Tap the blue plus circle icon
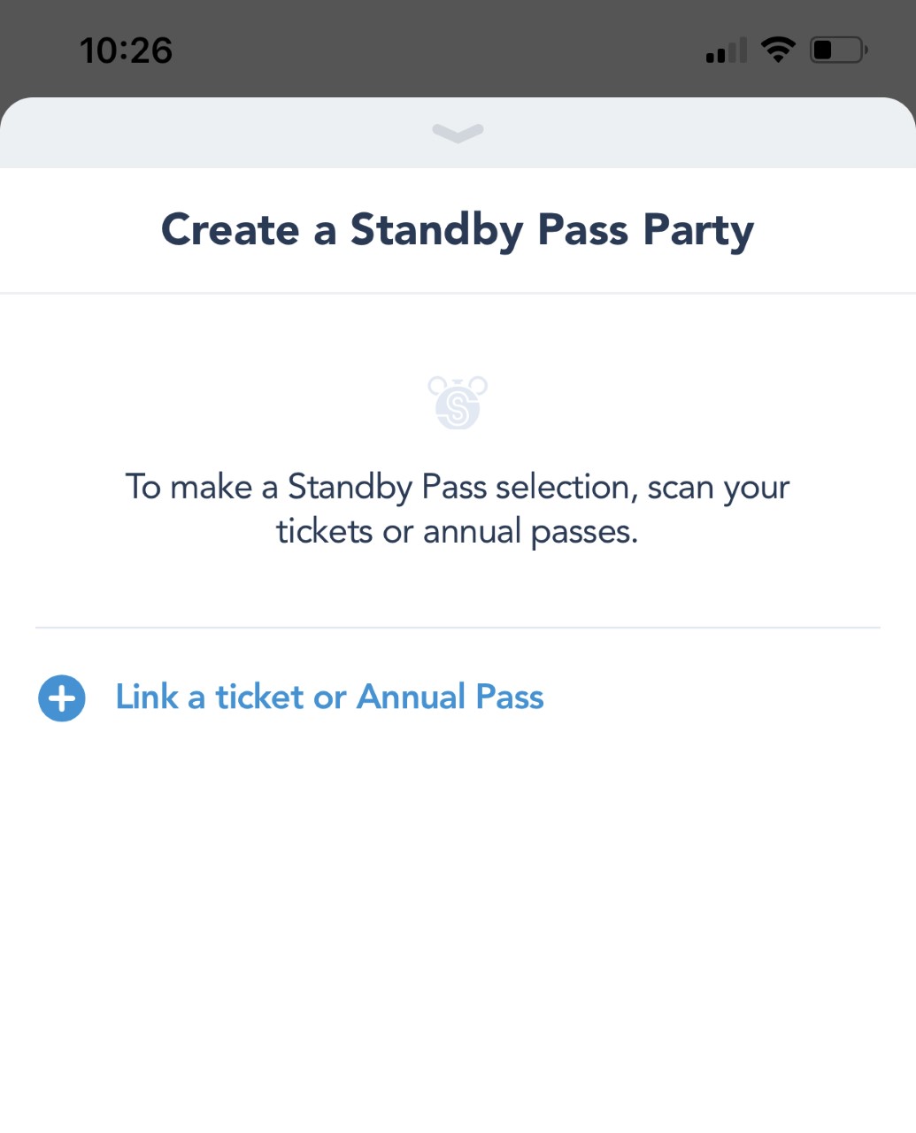Viewport: 916px width, 1133px height. tap(62, 698)
